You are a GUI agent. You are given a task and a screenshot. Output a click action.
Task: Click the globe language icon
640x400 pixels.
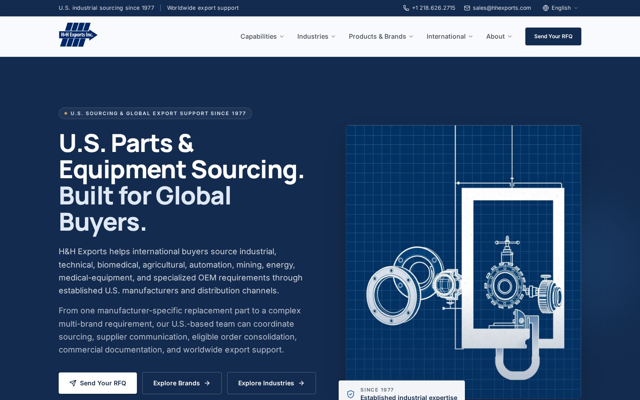point(546,8)
